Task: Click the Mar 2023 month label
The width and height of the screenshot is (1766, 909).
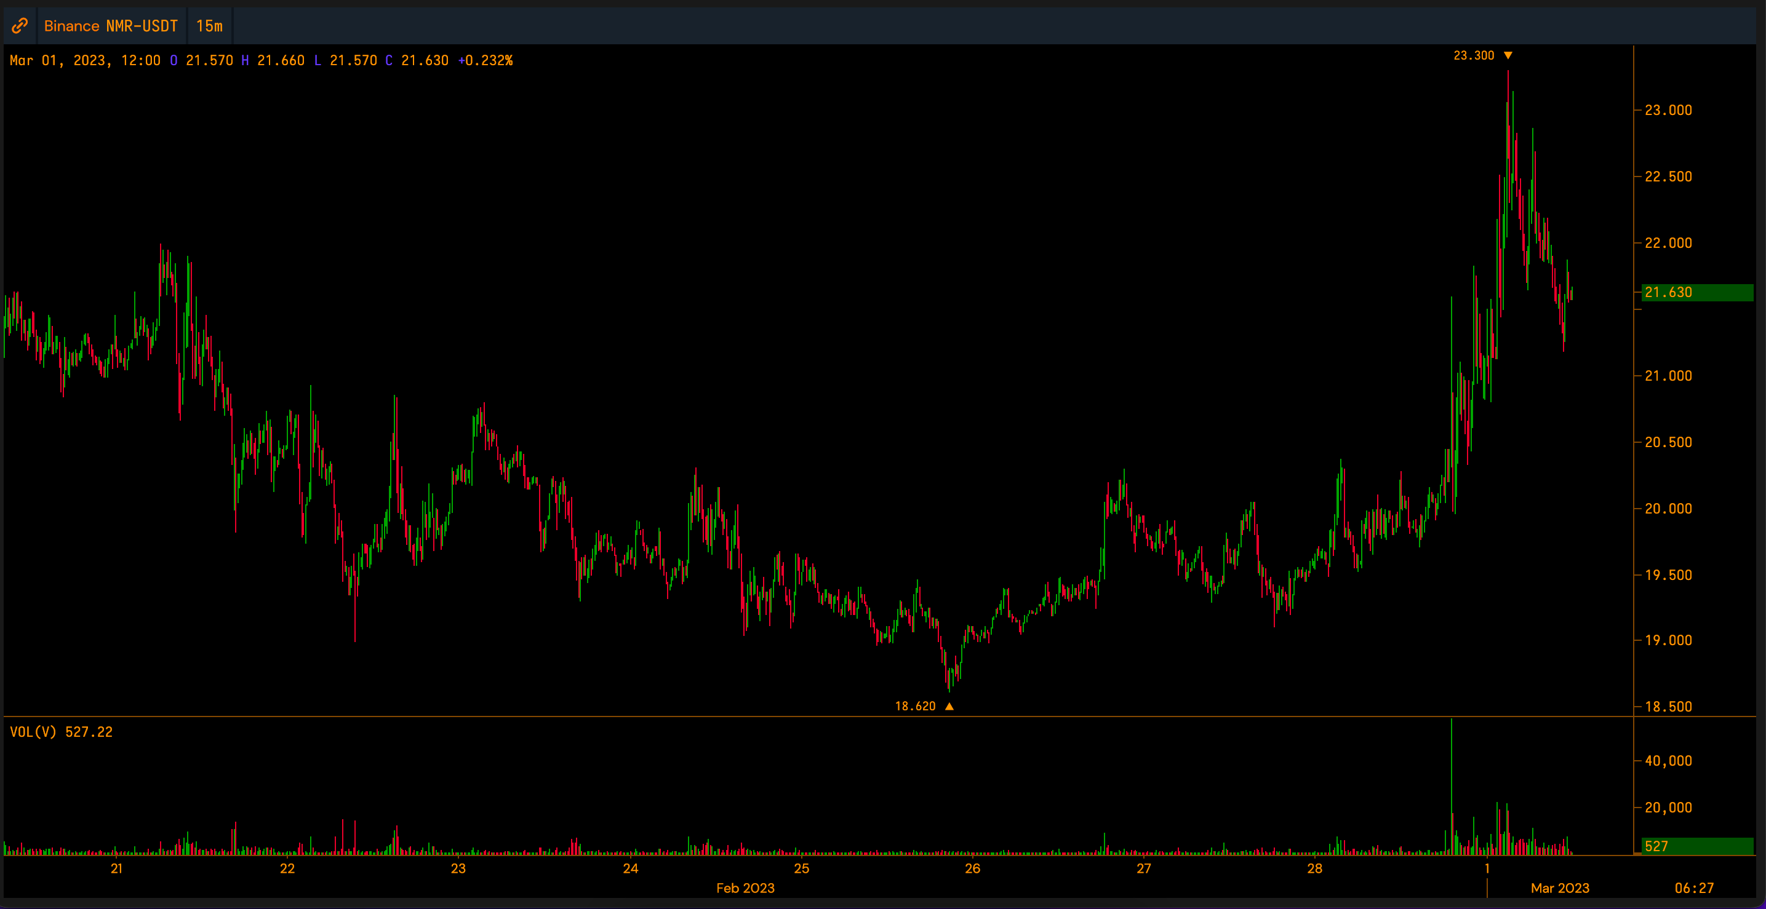Action: [x=1560, y=887]
